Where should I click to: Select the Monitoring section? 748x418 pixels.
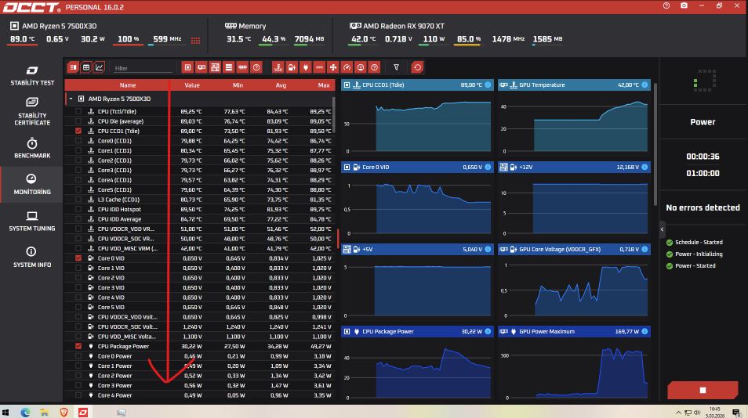coord(31,184)
